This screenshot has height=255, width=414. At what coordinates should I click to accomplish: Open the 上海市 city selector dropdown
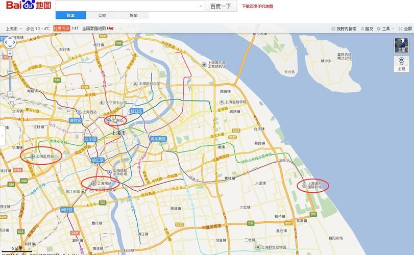pyautogui.click(x=14, y=29)
